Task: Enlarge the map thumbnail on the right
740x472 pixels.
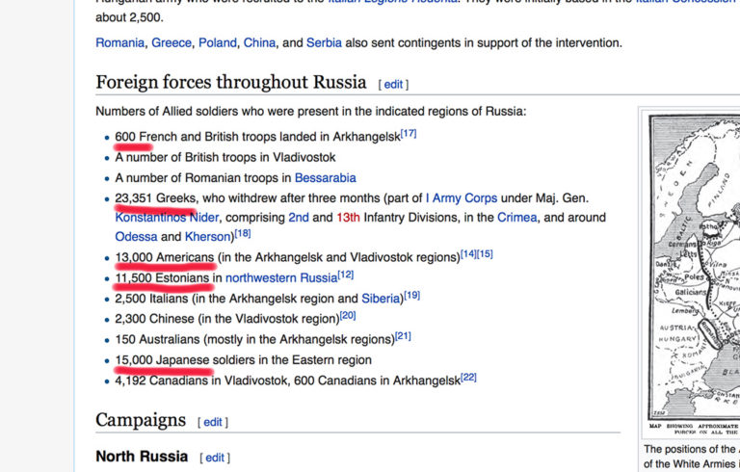Action: [x=694, y=270]
